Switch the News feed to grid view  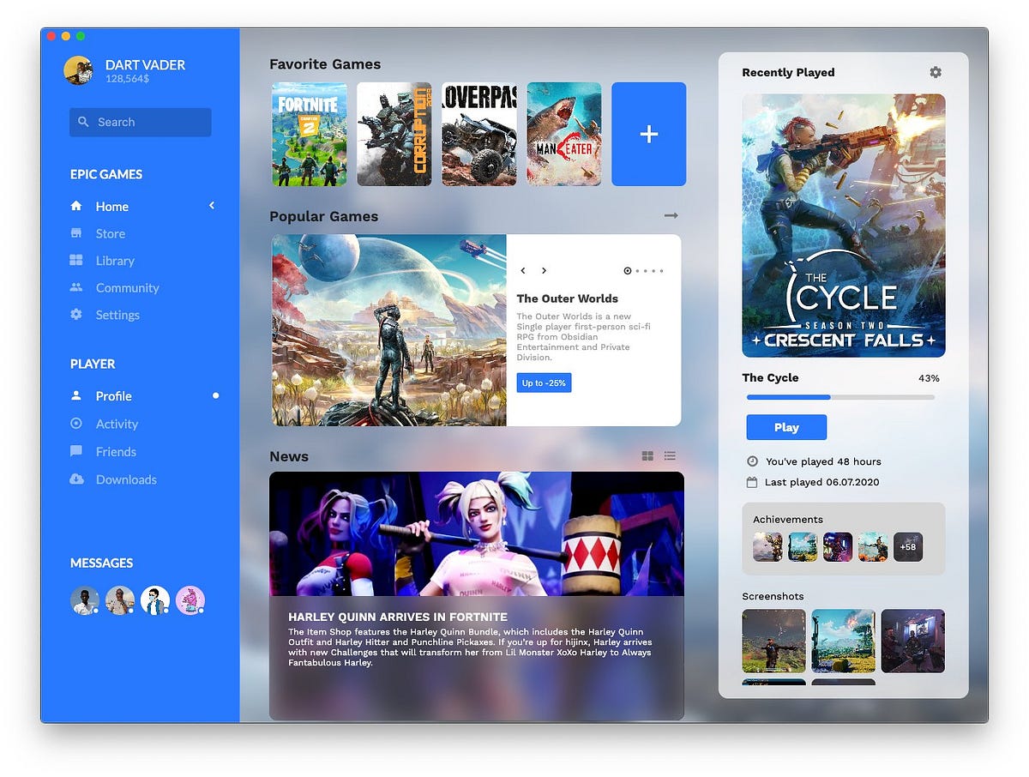(647, 455)
